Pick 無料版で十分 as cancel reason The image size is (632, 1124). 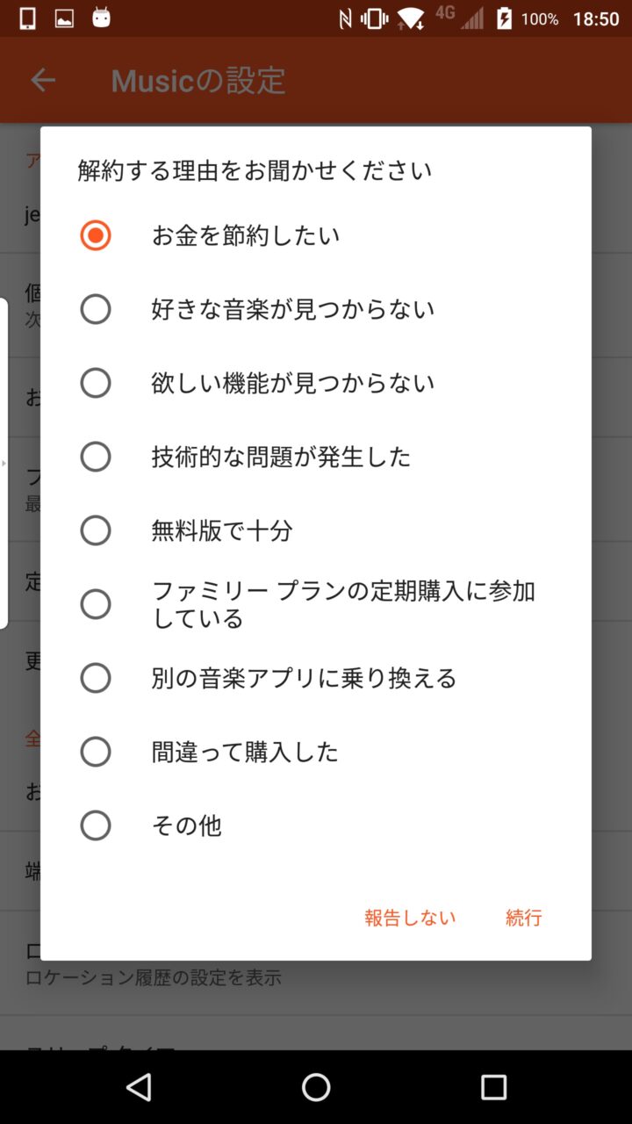coord(96,530)
